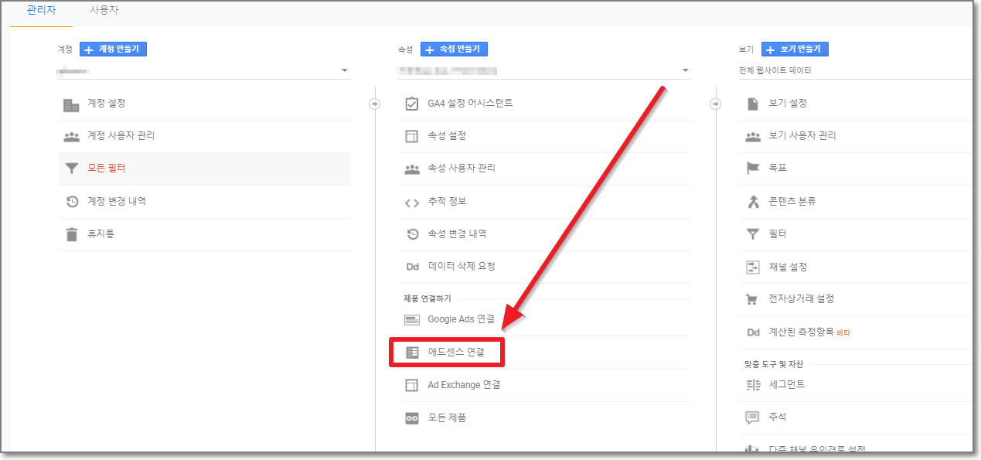This screenshot has width=981, height=460.
Task: Switch to the 관리자 tab
Action: [x=41, y=12]
